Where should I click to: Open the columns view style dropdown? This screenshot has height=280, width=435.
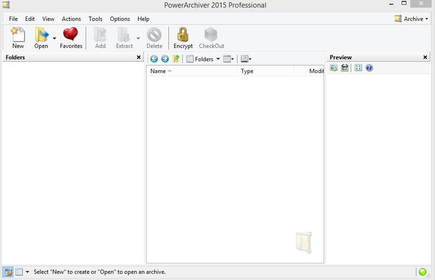click(228, 59)
